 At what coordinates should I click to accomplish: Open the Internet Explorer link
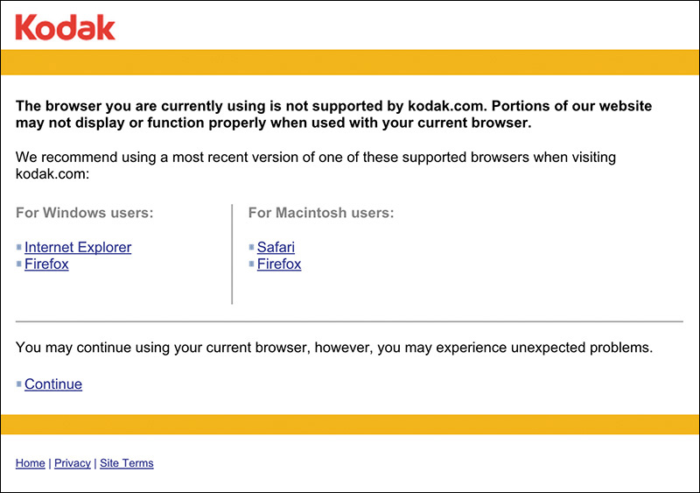click(78, 248)
